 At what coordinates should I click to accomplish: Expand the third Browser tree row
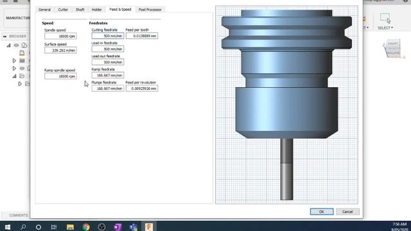point(14,69)
